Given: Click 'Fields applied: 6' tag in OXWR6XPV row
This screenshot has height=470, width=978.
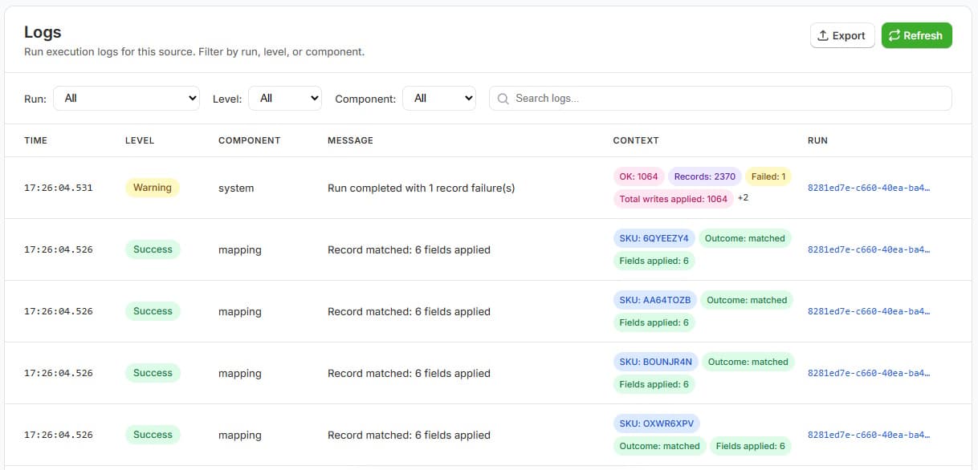Looking at the screenshot, I should click(750, 446).
